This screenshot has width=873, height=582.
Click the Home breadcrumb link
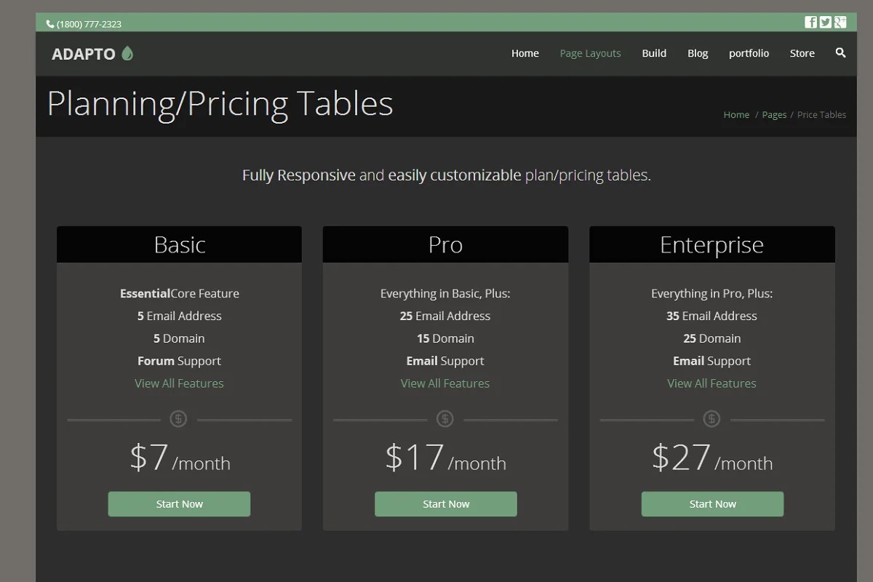click(x=736, y=115)
